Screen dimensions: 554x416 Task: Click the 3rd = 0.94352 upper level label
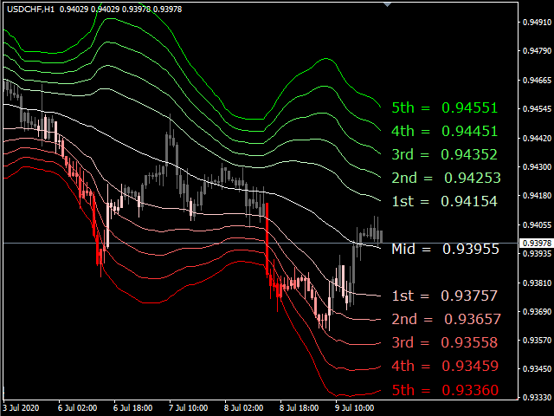(444, 155)
